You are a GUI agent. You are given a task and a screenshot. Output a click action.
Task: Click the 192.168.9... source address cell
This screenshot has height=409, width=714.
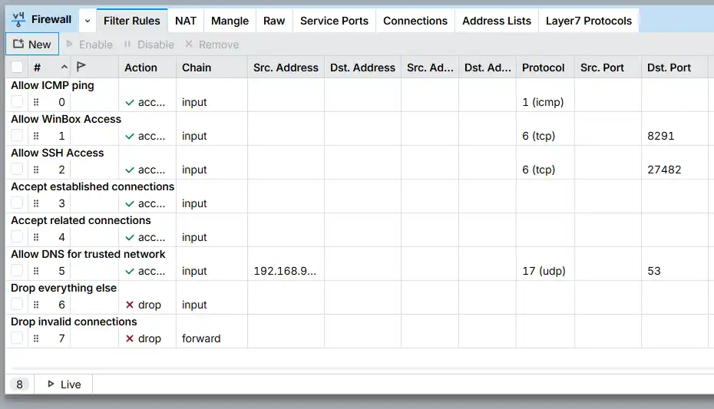click(x=285, y=271)
